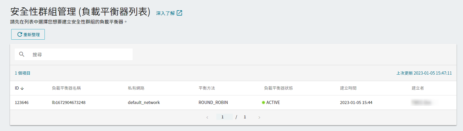Click the refresh arrow icon in 重新整理
The height and width of the screenshot is (131, 463).
point(20,34)
